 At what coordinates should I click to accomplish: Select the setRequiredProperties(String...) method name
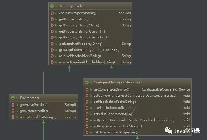118,126
